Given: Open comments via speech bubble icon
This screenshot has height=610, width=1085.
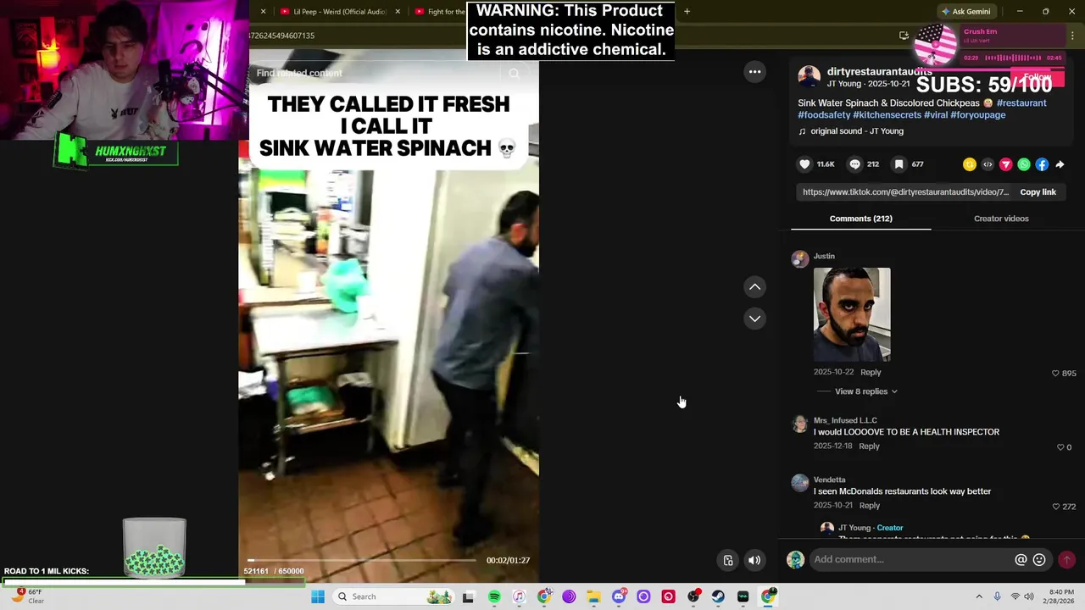Looking at the screenshot, I should coord(855,164).
